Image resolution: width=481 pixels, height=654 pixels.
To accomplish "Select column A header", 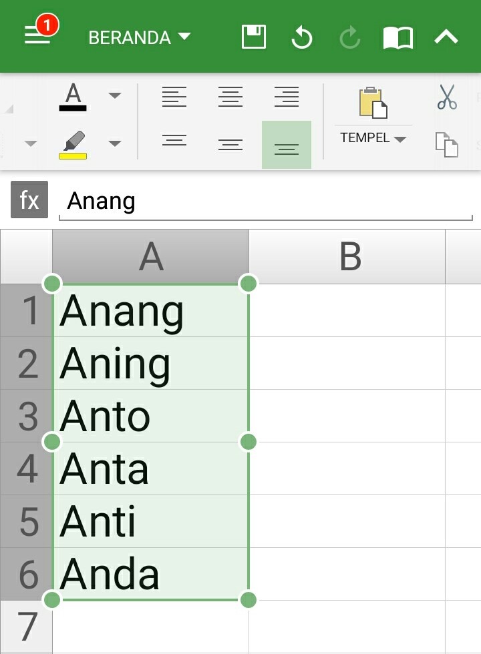I will pyautogui.click(x=150, y=256).
